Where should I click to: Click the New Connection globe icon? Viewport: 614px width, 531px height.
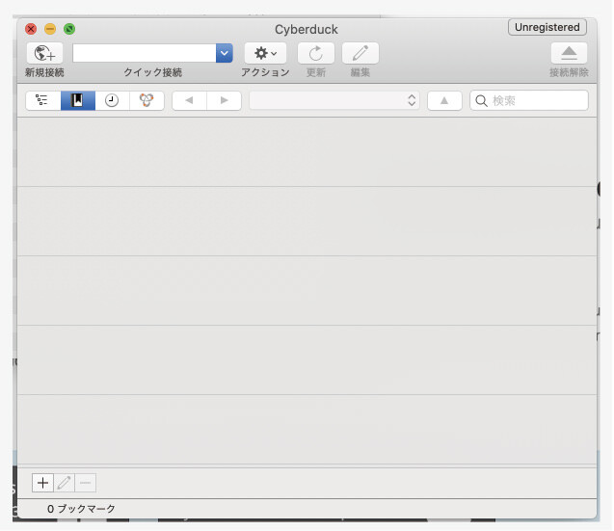click(44, 54)
